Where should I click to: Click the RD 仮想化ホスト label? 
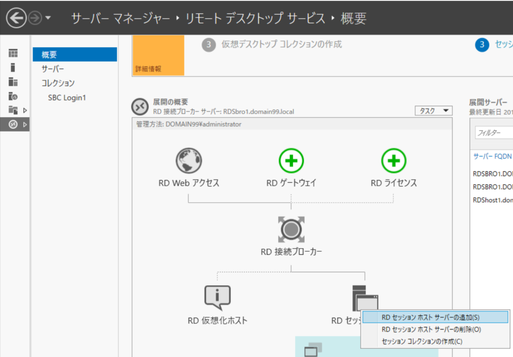217,321
